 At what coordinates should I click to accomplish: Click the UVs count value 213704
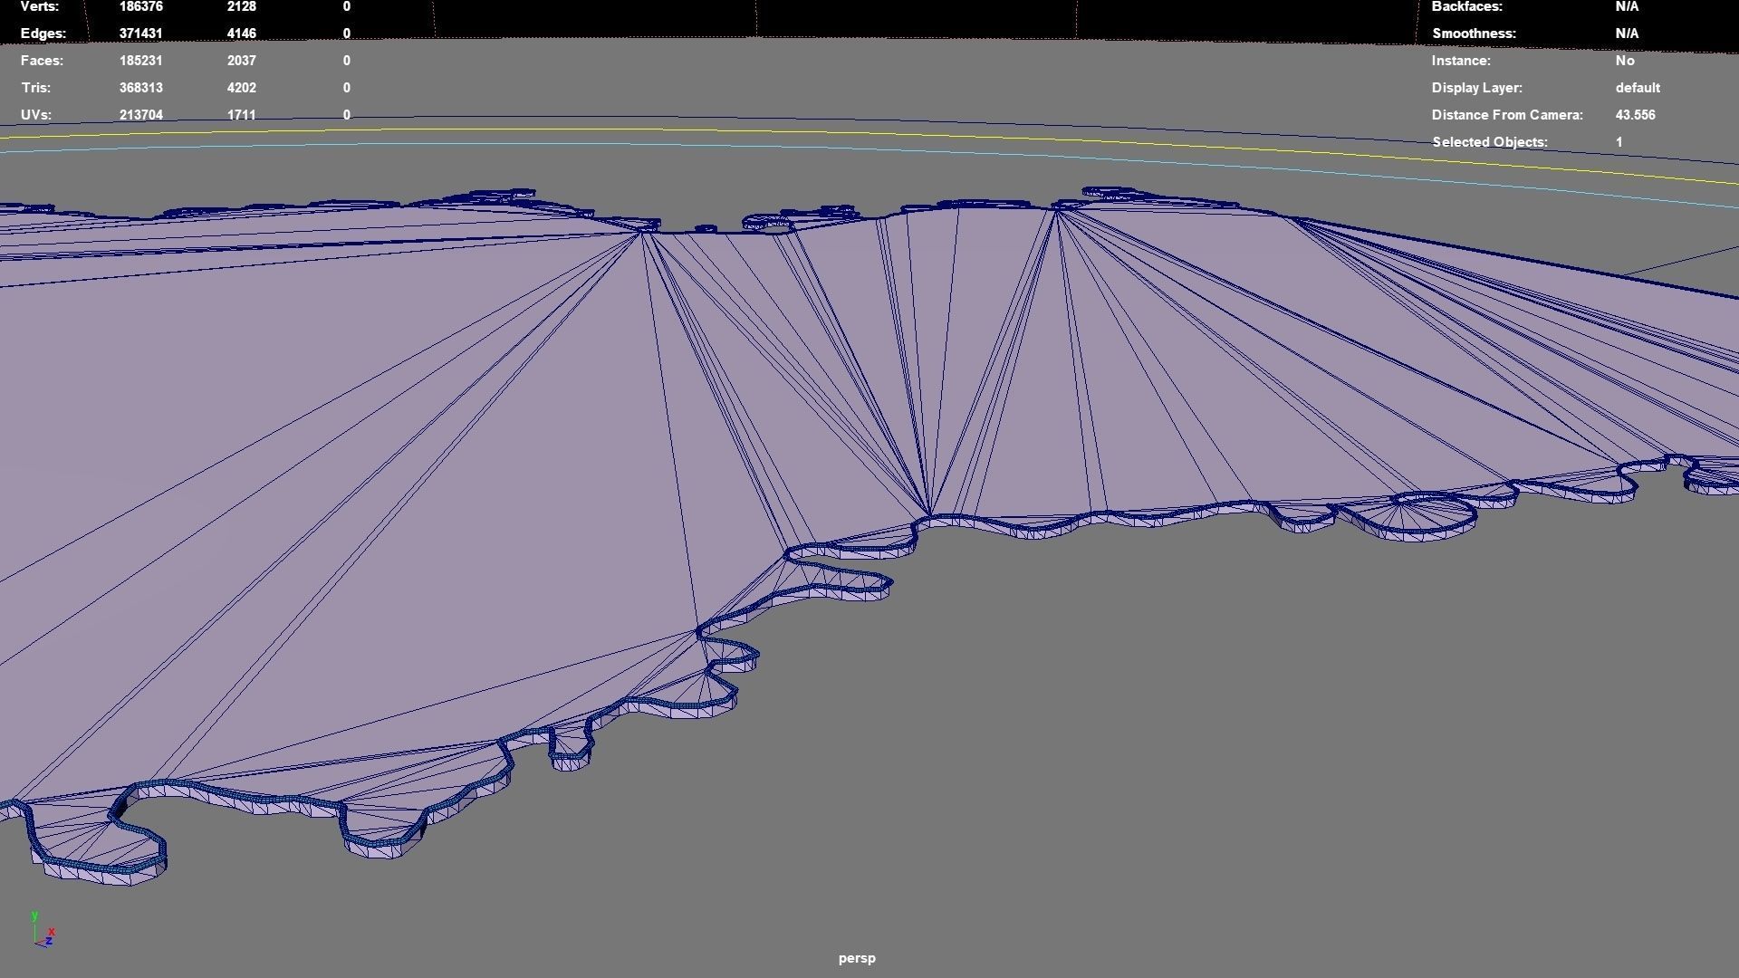tap(140, 115)
